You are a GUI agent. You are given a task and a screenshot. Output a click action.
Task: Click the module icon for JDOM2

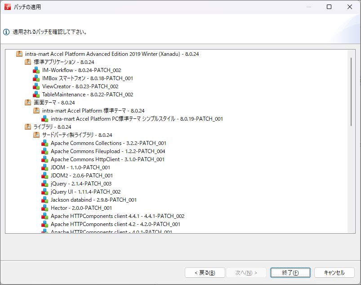pos(45,176)
